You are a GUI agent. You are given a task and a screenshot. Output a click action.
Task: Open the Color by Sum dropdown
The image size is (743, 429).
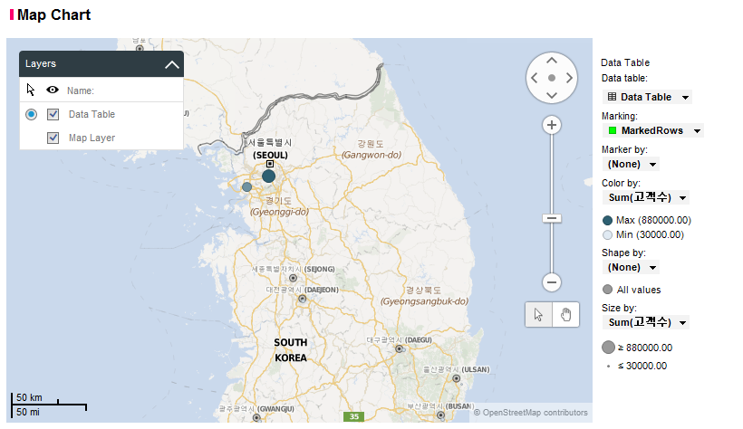tap(646, 197)
